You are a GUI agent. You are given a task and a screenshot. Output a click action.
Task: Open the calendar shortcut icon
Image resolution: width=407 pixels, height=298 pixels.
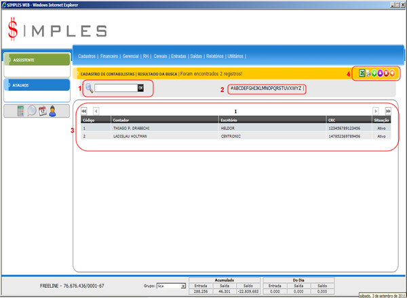coord(41,111)
